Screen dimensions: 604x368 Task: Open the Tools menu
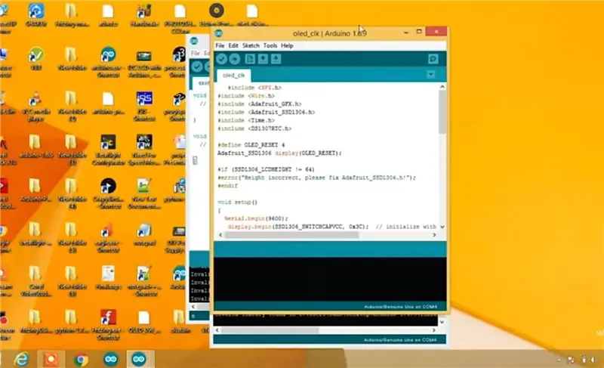tap(270, 45)
